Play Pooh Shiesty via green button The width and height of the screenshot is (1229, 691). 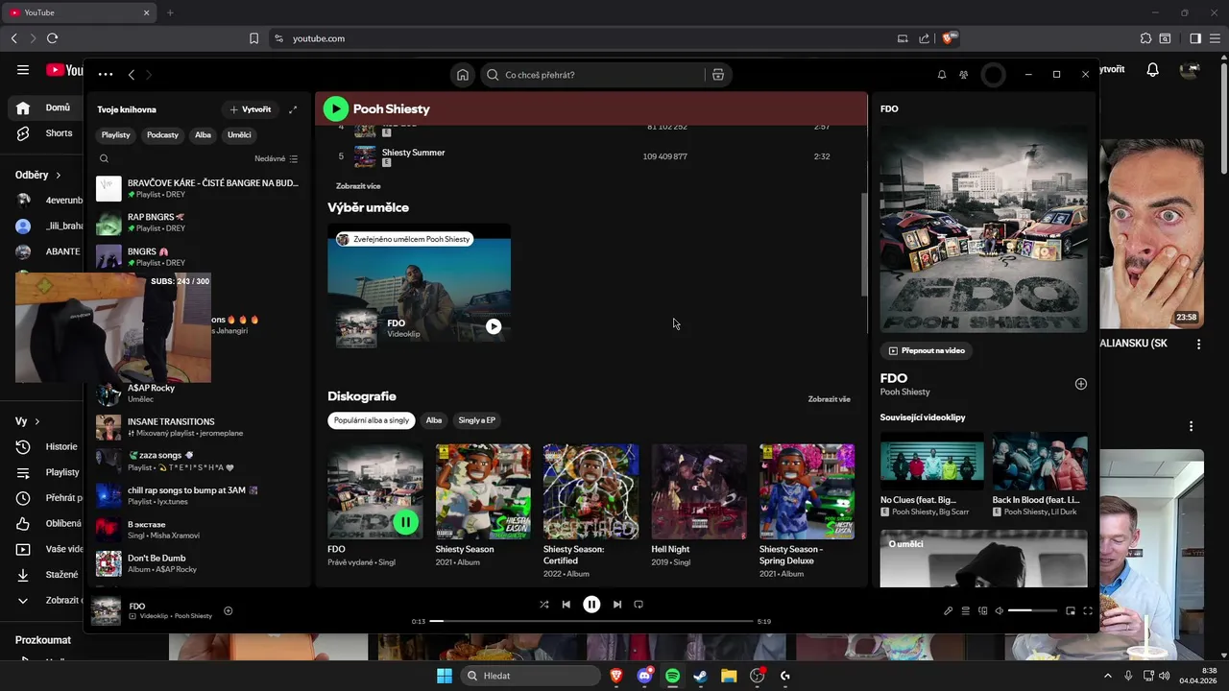335,108
